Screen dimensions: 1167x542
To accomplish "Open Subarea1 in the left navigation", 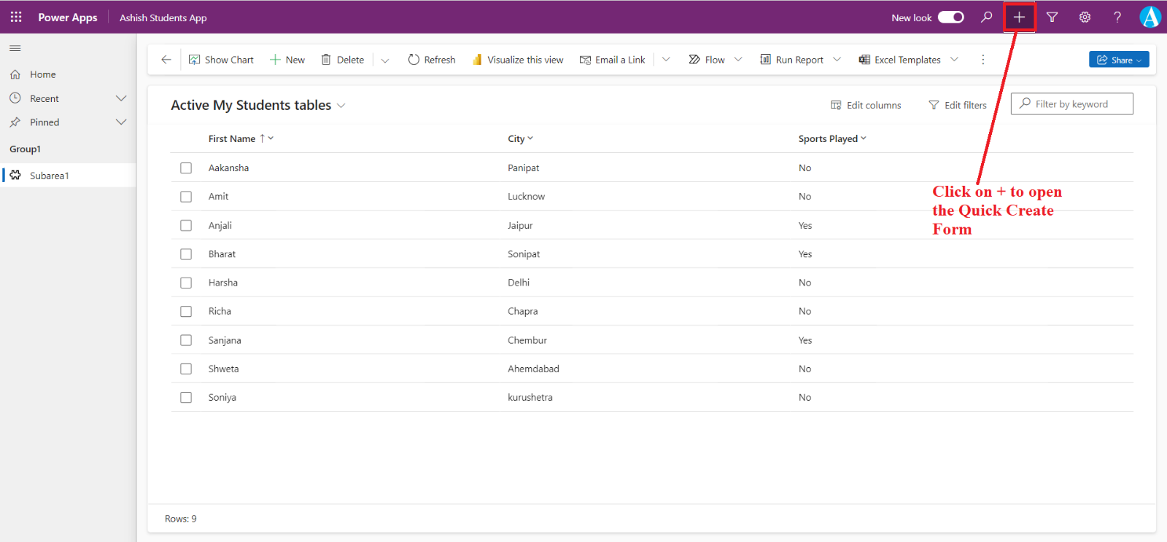I will (50, 176).
